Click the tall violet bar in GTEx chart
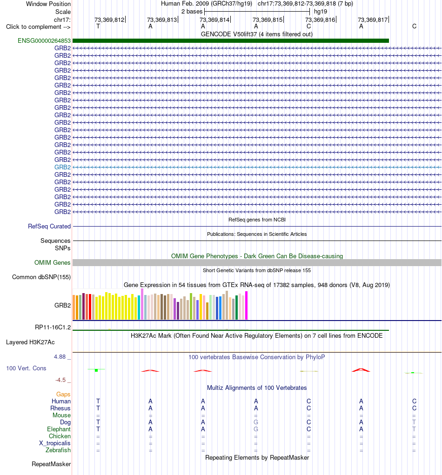The image size is (442, 475). pyautogui.click(x=142, y=304)
